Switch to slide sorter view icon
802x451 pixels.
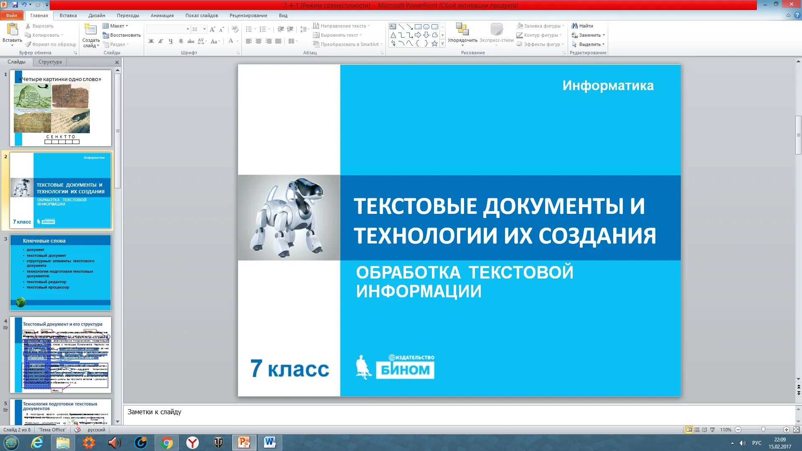coord(697,430)
